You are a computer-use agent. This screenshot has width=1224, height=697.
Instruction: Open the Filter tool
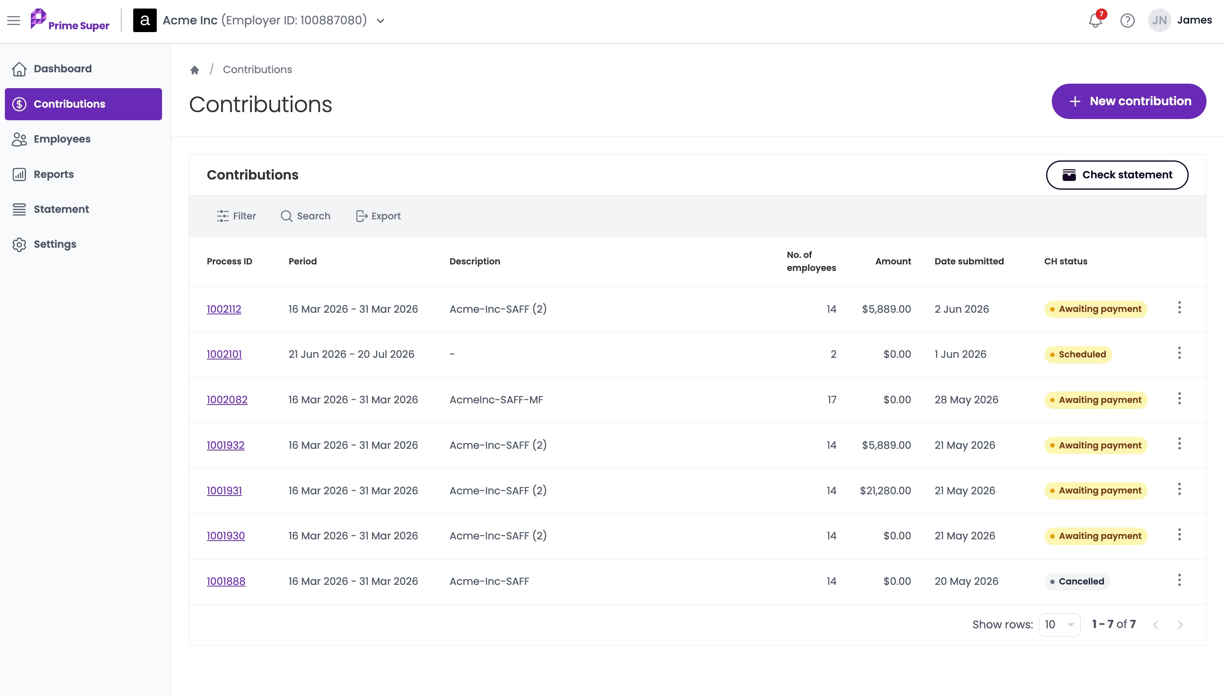pos(236,216)
